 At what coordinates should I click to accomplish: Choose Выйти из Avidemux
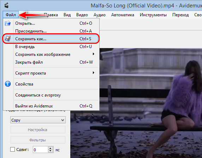point(51,106)
